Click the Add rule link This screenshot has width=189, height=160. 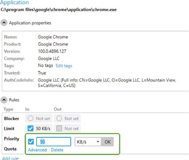10,158
